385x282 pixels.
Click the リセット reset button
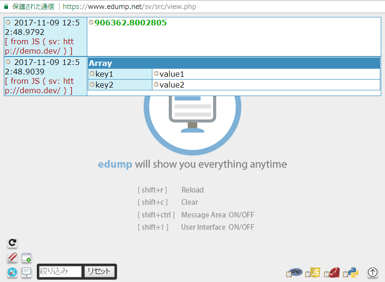point(99,272)
